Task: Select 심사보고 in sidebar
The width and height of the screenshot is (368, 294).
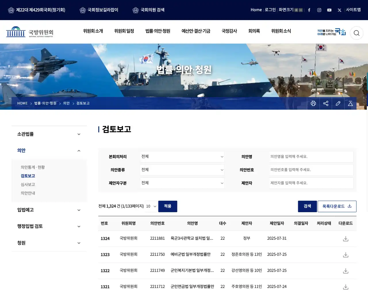Action: (28, 185)
